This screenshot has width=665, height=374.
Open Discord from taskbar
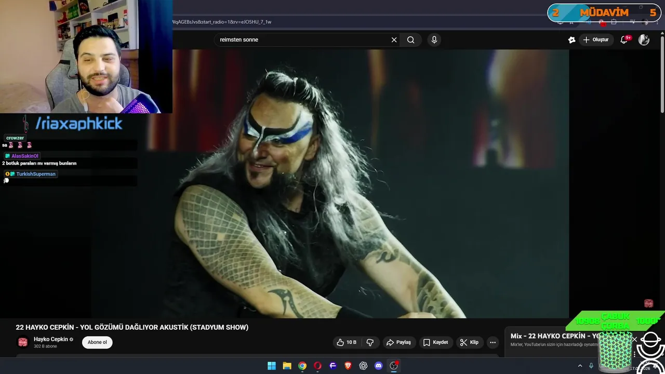tap(379, 366)
